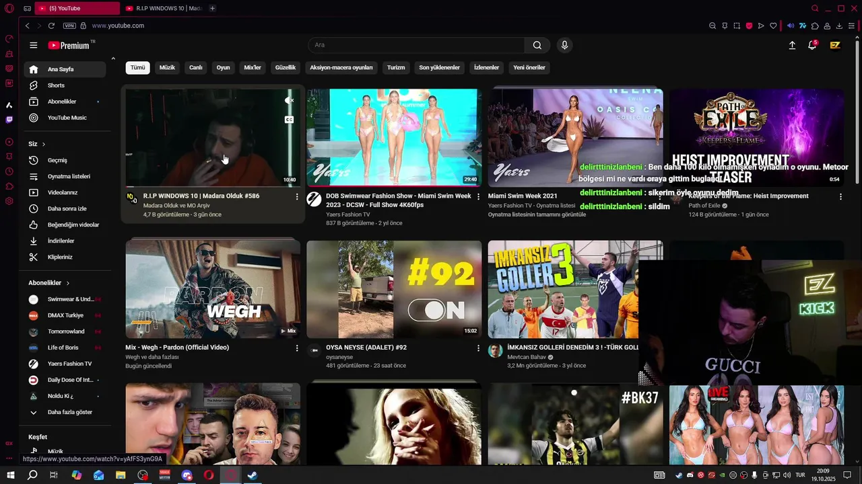Toggle the VPN badge in address bar
This screenshot has height=484, width=862.
pos(69,26)
